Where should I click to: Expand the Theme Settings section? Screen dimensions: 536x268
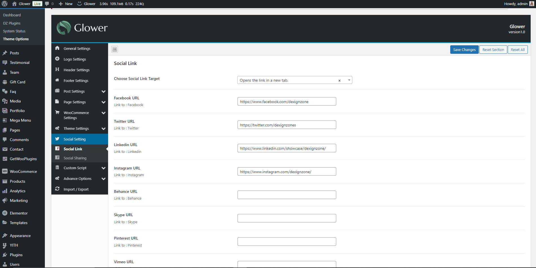point(103,129)
